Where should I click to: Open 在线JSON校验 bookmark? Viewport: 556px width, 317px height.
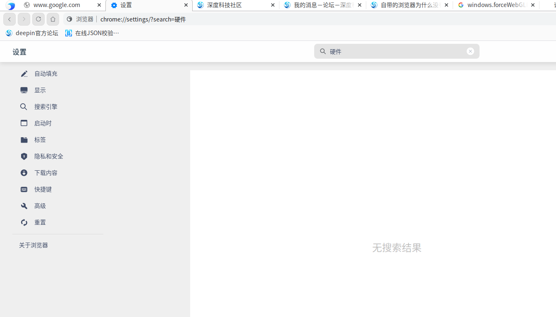click(92, 33)
